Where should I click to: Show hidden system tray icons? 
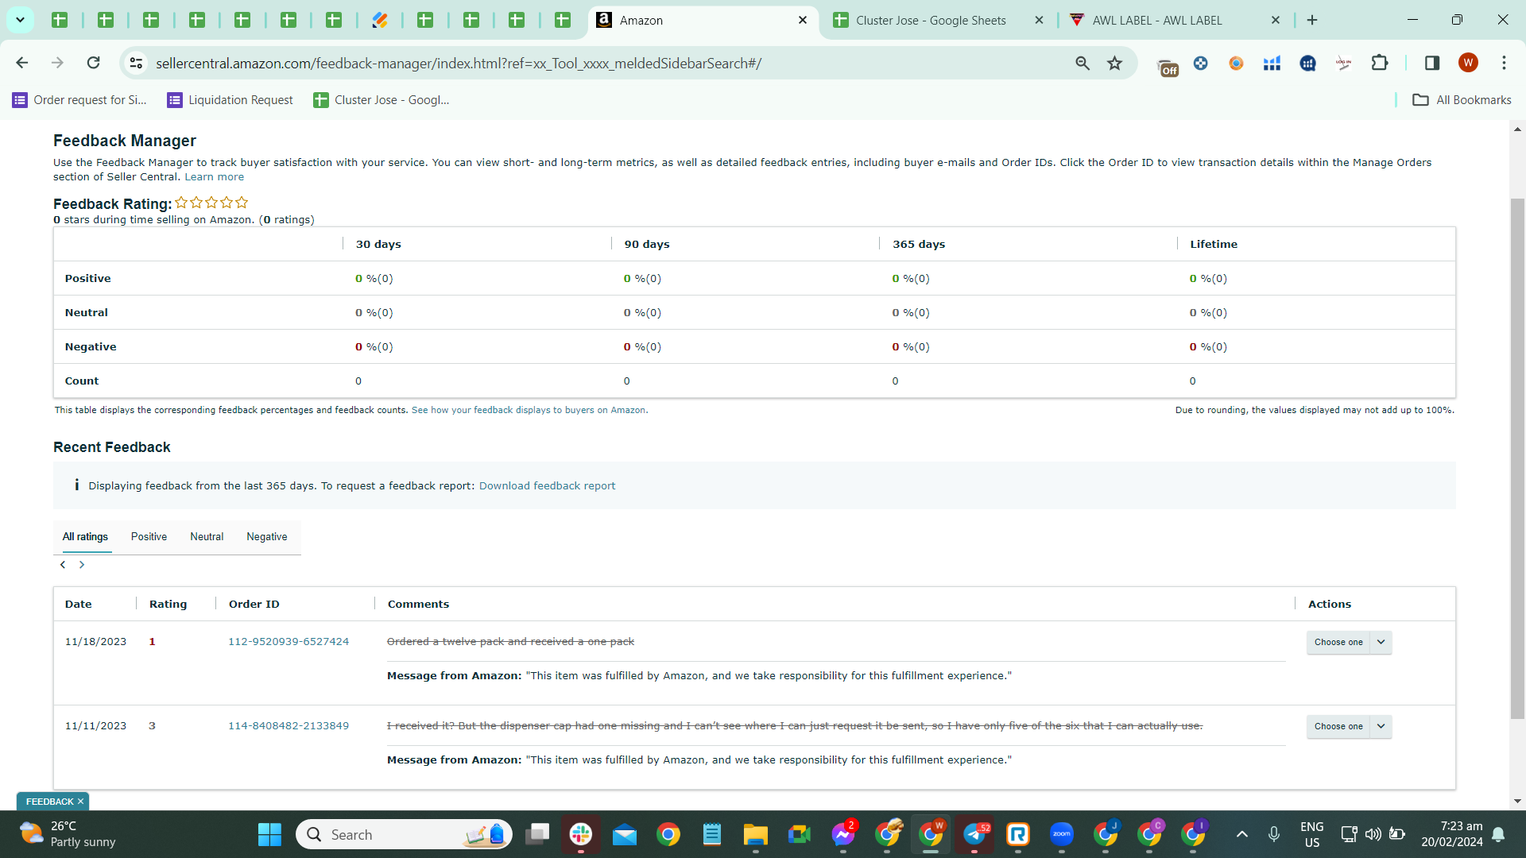click(1241, 834)
